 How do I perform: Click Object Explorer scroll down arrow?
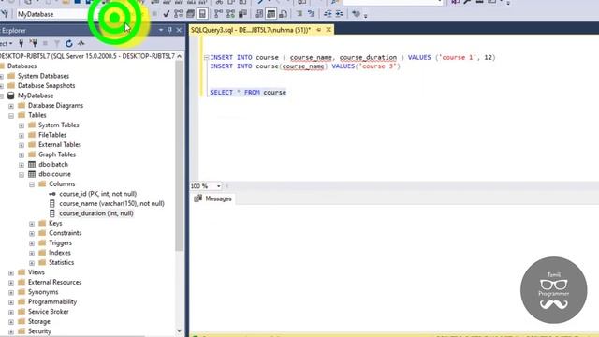pyautogui.click(x=179, y=330)
